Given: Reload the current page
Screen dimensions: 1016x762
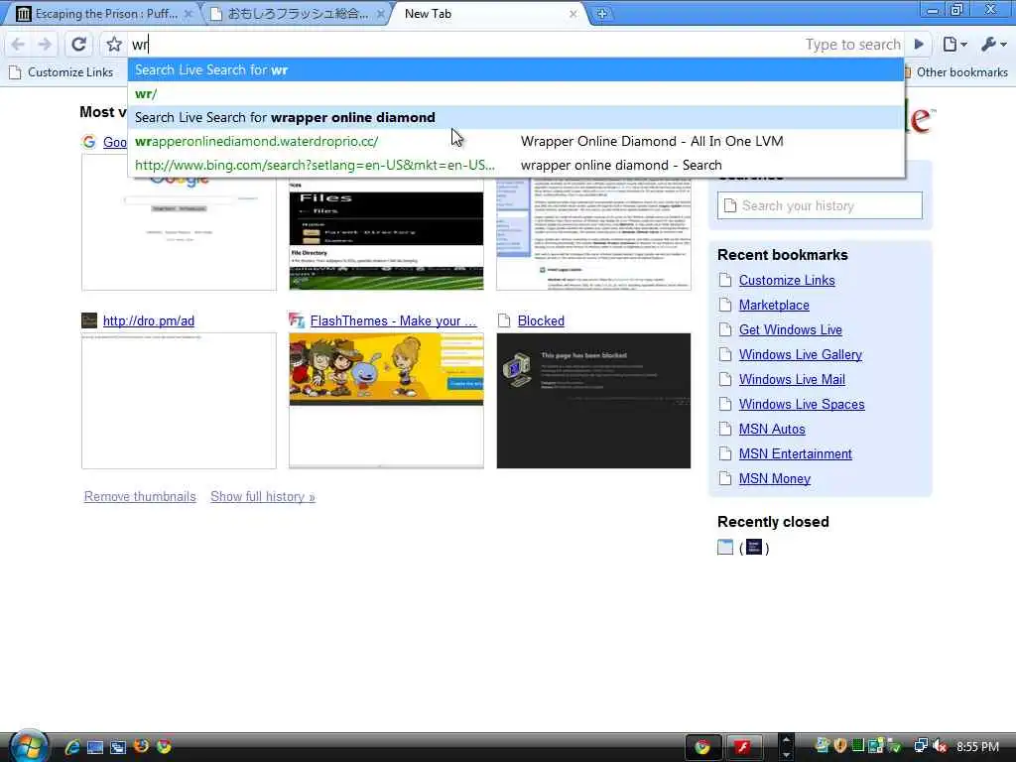Looking at the screenshot, I should 79,44.
